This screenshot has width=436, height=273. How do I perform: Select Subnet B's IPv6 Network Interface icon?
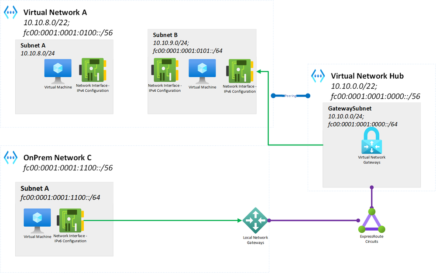pyautogui.click(x=240, y=71)
